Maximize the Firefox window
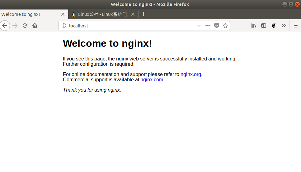 coord(291,4)
